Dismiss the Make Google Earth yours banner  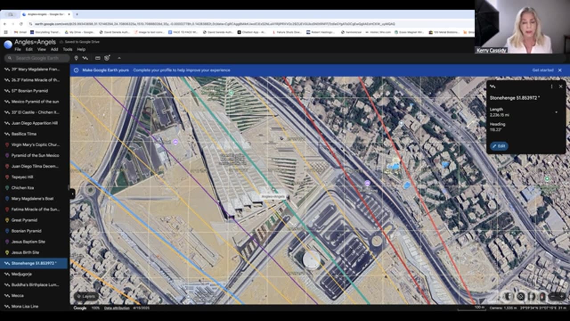(x=560, y=70)
